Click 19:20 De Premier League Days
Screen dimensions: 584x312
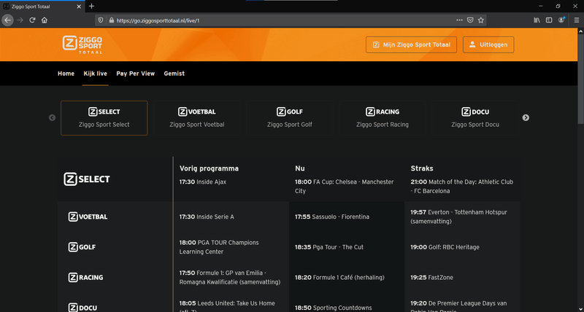pos(458,306)
